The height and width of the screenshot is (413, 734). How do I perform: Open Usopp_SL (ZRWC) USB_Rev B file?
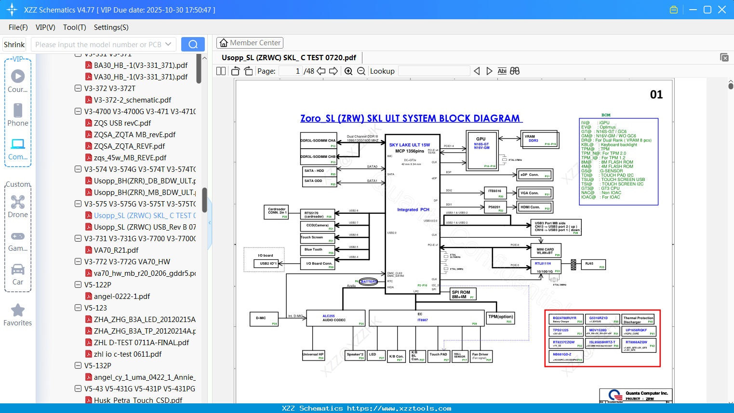[145, 227]
